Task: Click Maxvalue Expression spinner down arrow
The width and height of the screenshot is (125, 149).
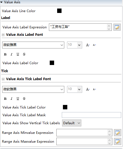Action: pos(109,143)
